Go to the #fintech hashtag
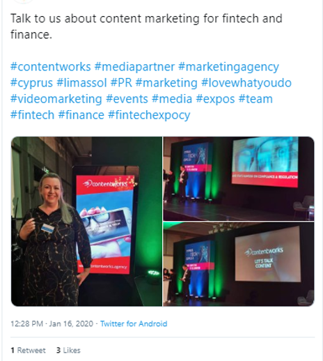Image resolution: width=323 pixels, height=361 pixels. 32,115
